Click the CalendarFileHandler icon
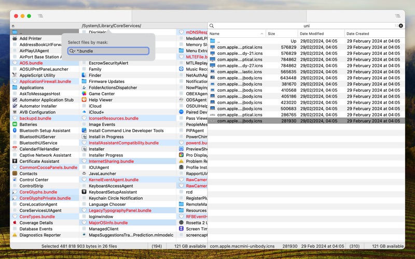 pos(15,149)
